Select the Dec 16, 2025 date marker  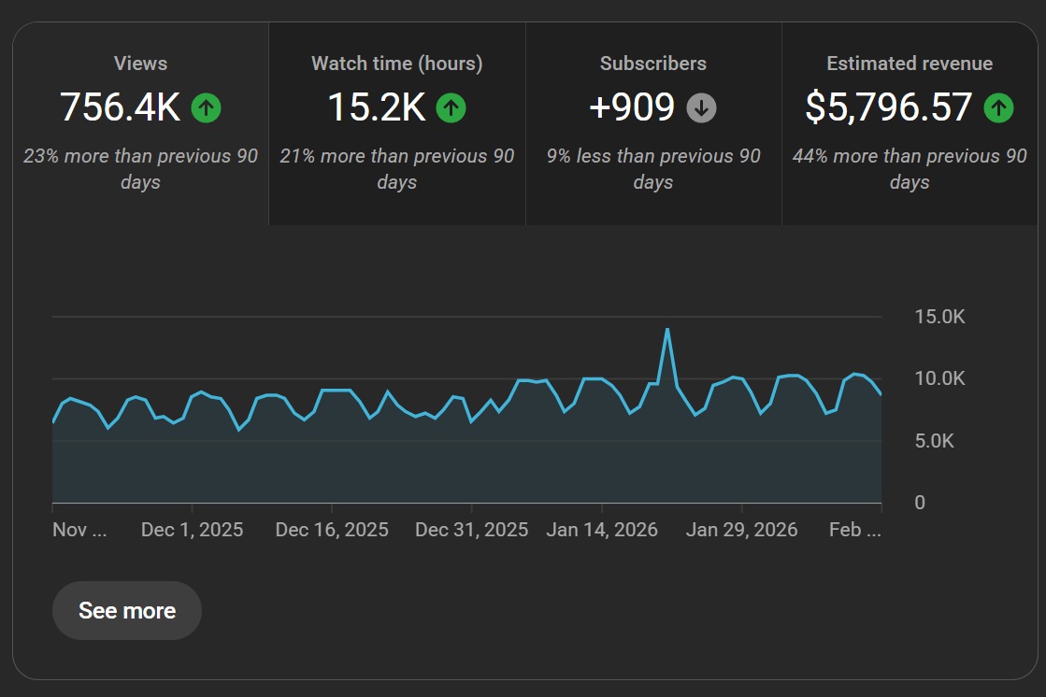[332, 530]
